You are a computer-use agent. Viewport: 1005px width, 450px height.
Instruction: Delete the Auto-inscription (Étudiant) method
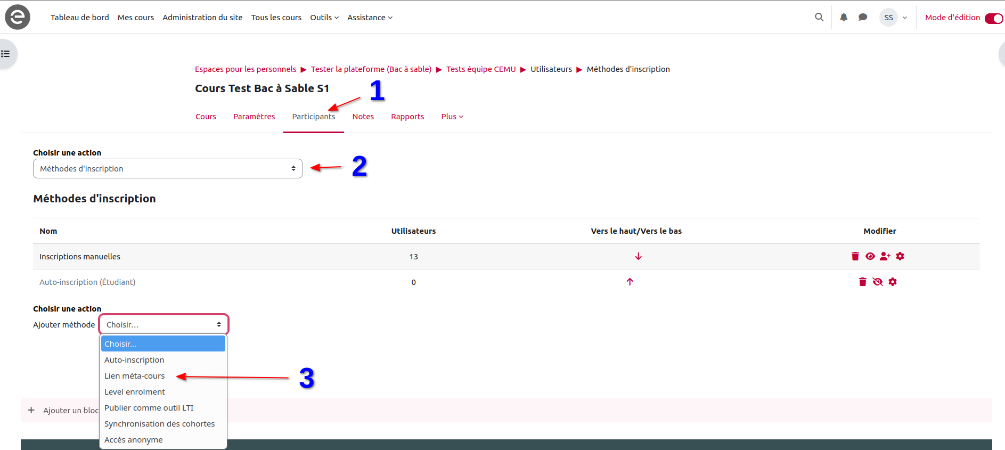(862, 282)
